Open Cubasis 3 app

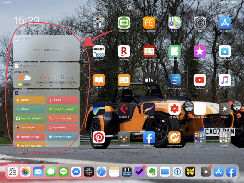pos(124,109)
